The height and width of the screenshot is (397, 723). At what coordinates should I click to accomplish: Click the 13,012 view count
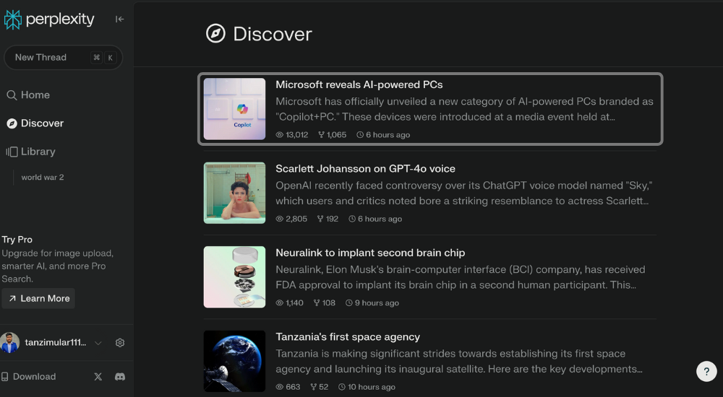point(297,135)
